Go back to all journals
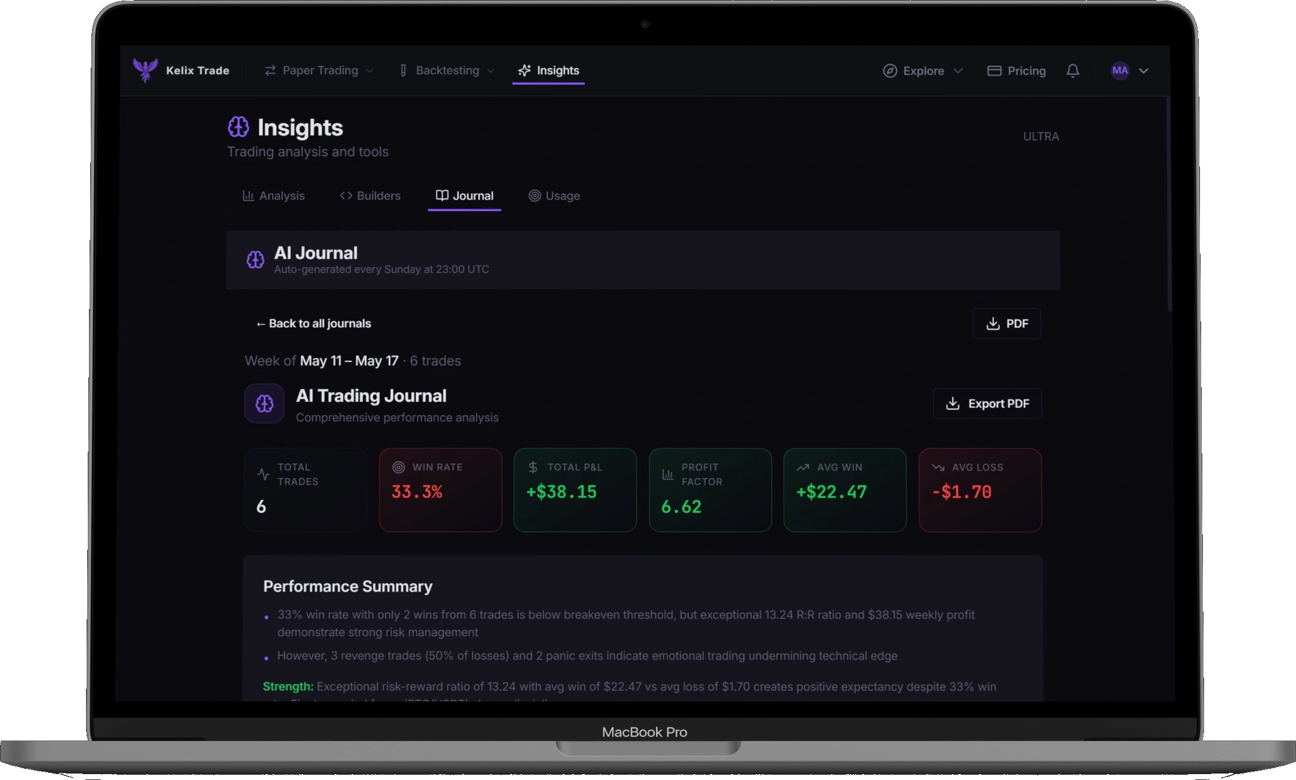This screenshot has height=780, width=1296. click(313, 323)
